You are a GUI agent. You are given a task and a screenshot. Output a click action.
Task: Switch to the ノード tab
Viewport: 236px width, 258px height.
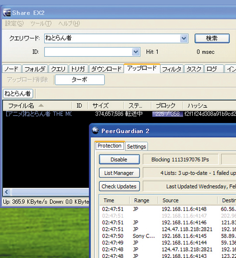[12, 69]
